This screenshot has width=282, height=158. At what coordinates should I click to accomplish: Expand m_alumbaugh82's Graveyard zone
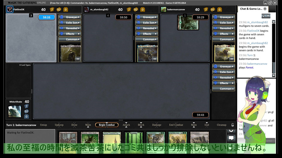click(147, 17)
